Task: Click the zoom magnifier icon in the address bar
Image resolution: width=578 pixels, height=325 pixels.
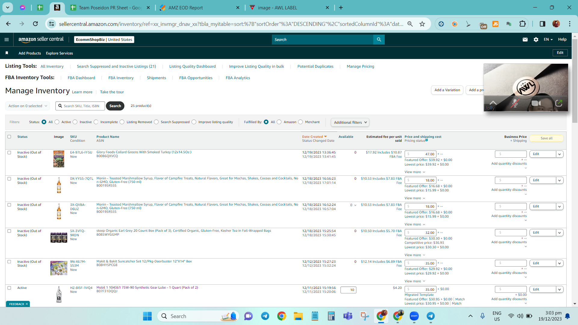Action: [410, 24]
